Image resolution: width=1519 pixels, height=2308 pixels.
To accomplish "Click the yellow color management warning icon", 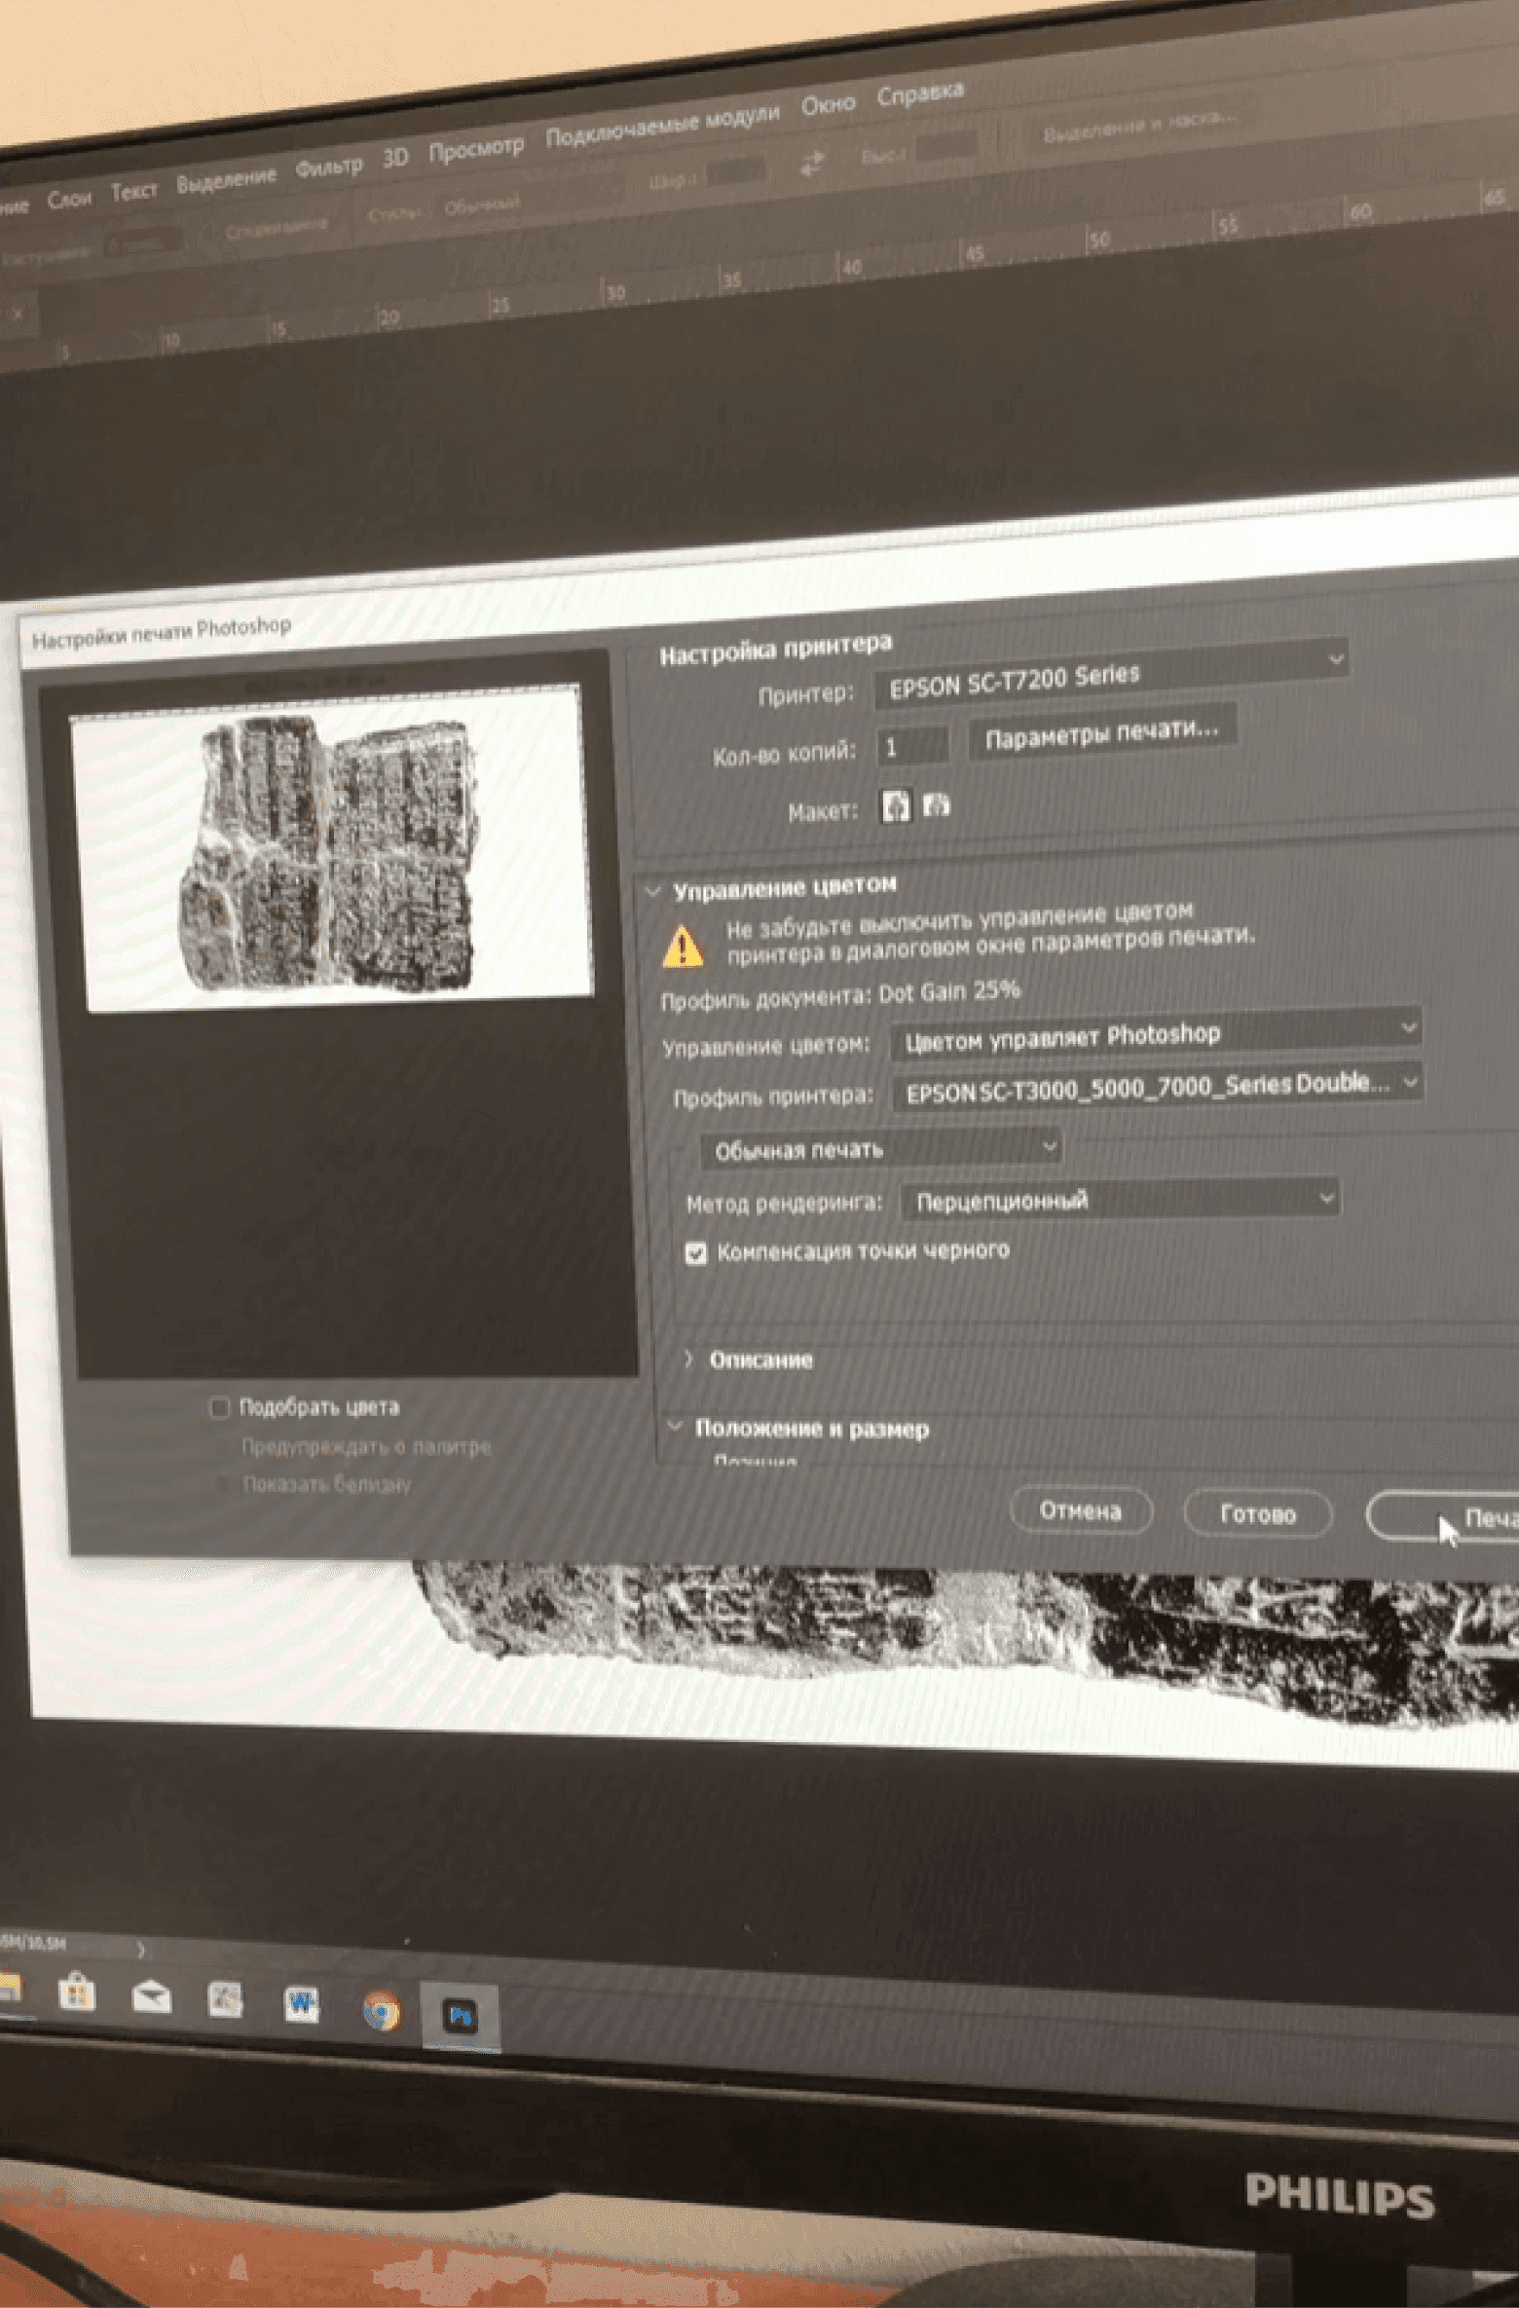I will point(683,946).
